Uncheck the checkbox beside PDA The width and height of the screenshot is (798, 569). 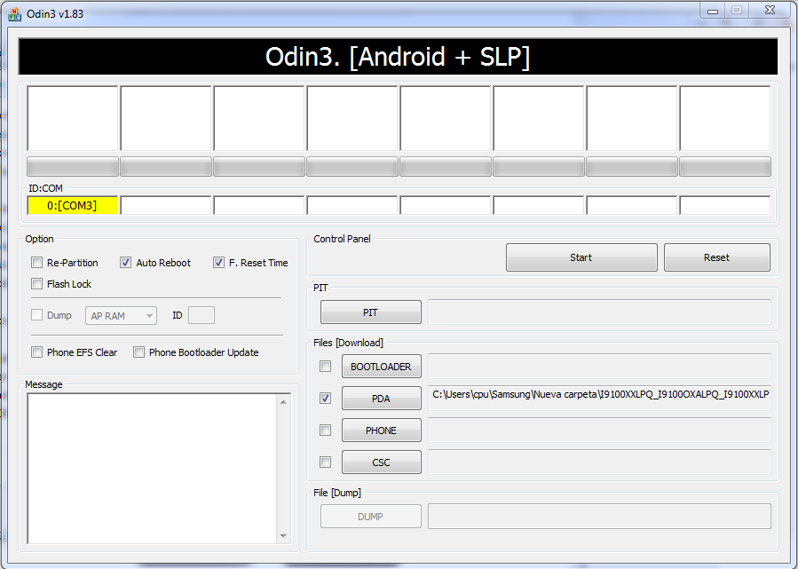pos(325,398)
